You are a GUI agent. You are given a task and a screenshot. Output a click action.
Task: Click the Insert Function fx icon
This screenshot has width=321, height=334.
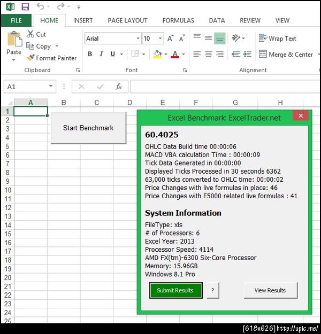(x=119, y=87)
